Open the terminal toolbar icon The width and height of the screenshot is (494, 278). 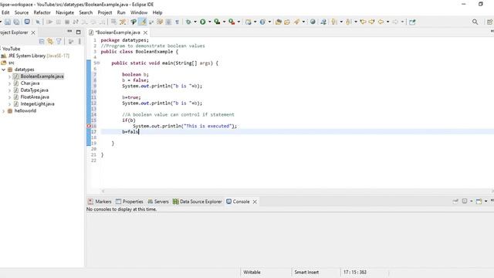click(x=27, y=22)
